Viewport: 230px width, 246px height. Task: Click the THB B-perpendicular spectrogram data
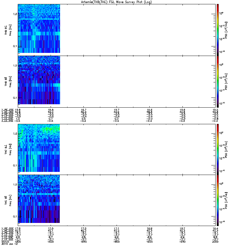(39, 29)
